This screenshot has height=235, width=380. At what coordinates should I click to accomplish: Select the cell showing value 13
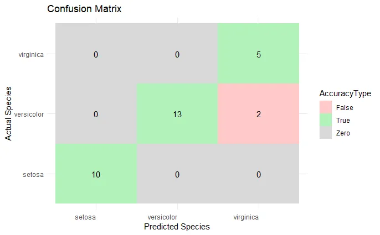click(x=177, y=114)
